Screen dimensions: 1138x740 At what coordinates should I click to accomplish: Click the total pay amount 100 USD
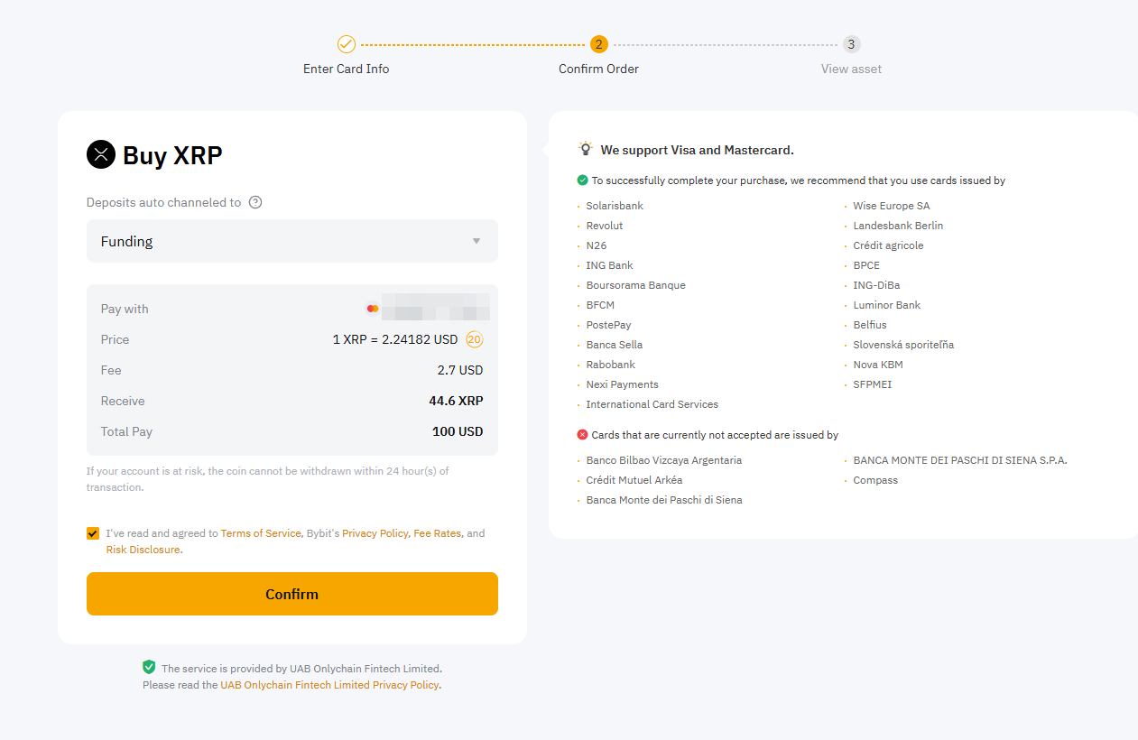pos(458,431)
